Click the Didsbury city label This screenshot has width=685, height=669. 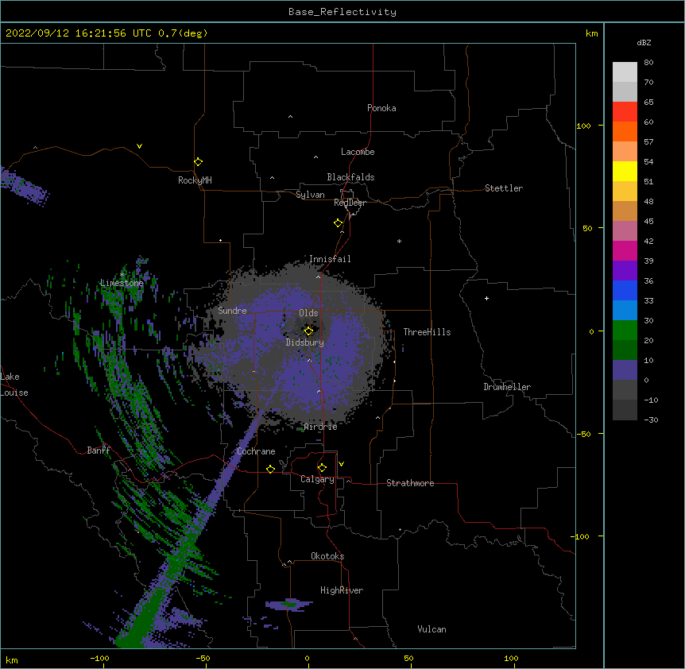(305, 342)
